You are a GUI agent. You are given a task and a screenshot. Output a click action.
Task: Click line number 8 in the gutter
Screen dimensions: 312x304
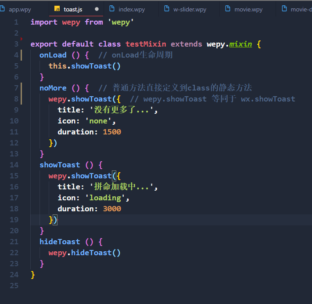(x=16, y=99)
